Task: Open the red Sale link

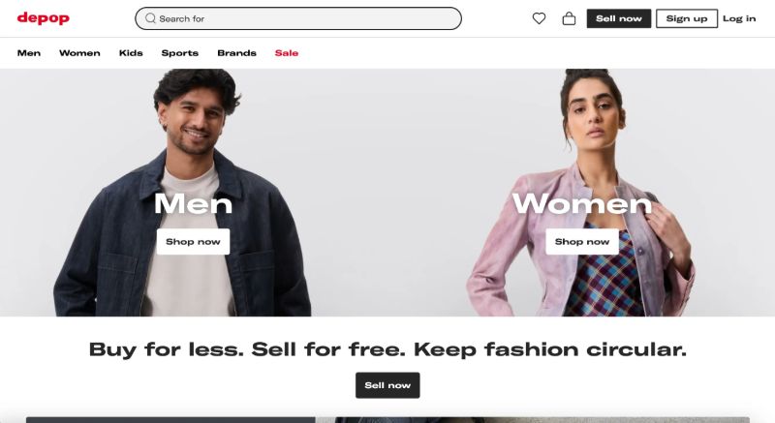Action: pos(287,53)
